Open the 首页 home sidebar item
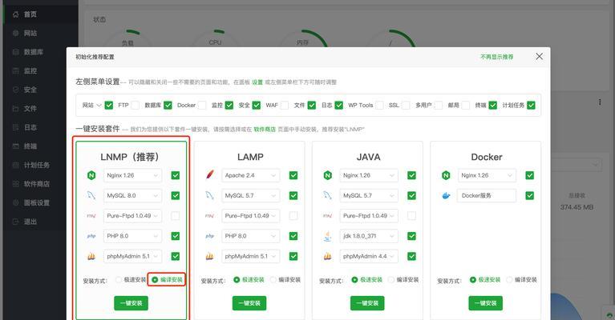Viewport: 615px width, 320px height. [x=39, y=14]
